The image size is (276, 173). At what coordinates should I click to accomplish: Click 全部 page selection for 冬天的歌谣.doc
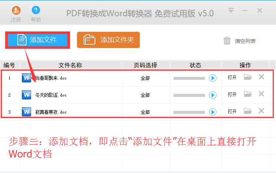[x=145, y=95]
